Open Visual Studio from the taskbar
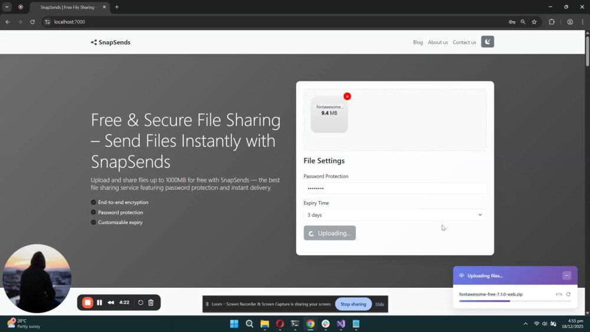The height and width of the screenshot is (332, 590). tap(341, 324)
